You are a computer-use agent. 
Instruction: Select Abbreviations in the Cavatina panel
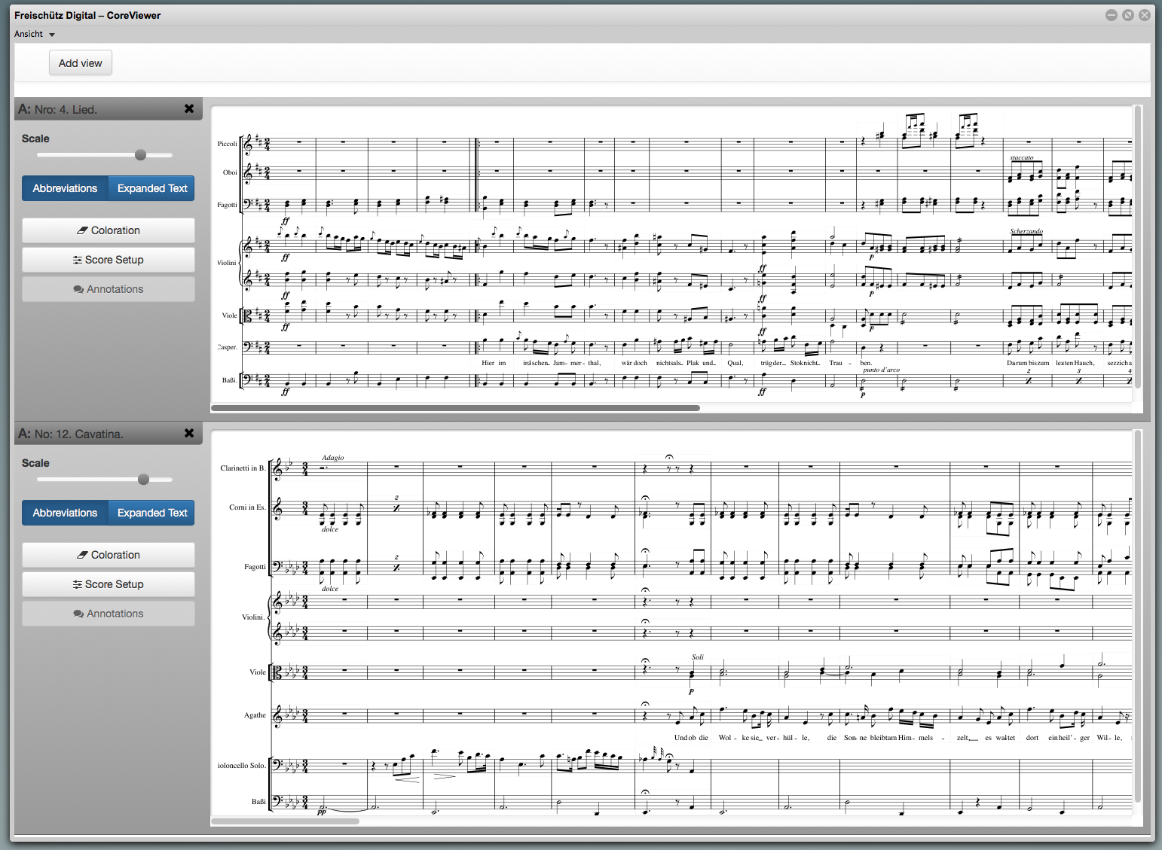tap(65, 513)
